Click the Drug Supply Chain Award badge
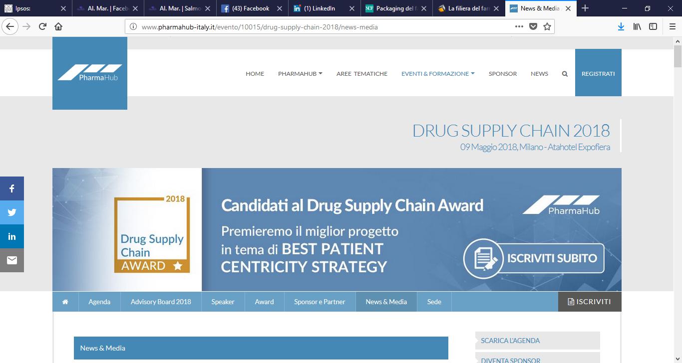The image size is (682, 363). coord(152,234)
